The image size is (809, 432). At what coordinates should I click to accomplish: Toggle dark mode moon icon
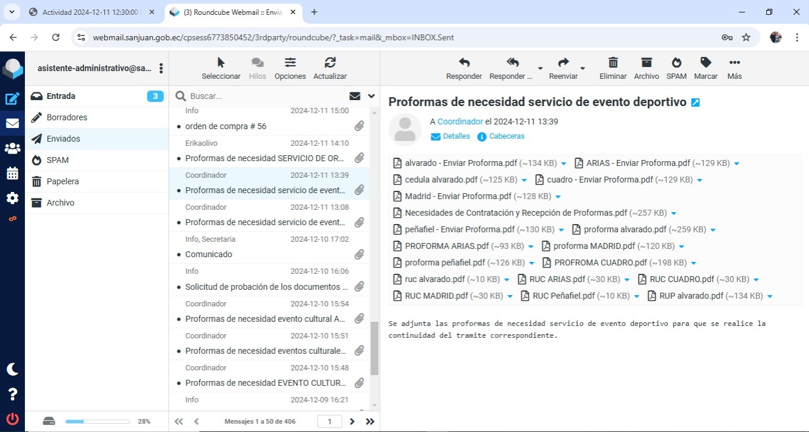point(12,369)
